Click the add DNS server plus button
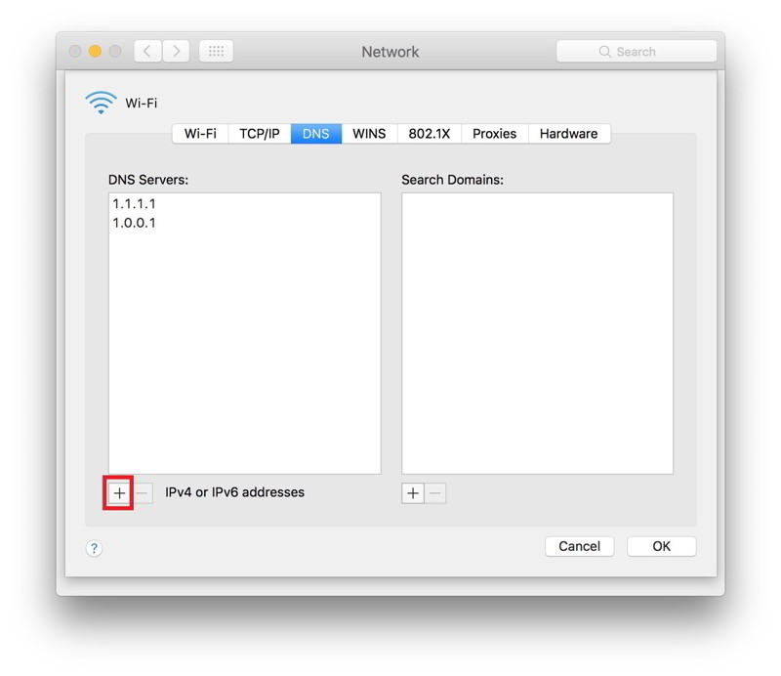 coord(119,493)
